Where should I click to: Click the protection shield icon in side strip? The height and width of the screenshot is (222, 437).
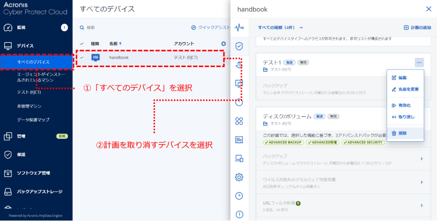coord(239,46)
